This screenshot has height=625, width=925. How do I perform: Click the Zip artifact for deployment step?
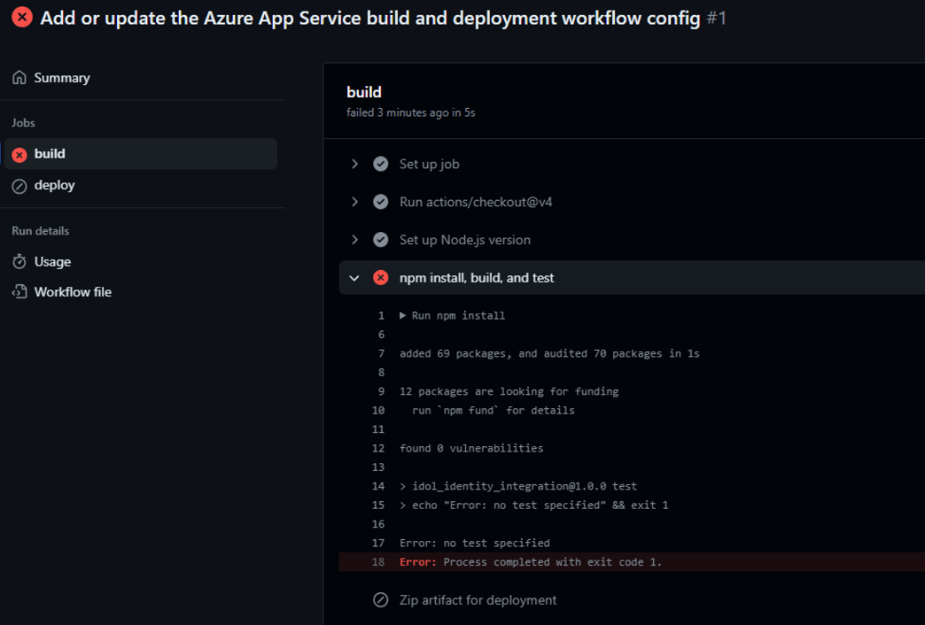(478, 600)
